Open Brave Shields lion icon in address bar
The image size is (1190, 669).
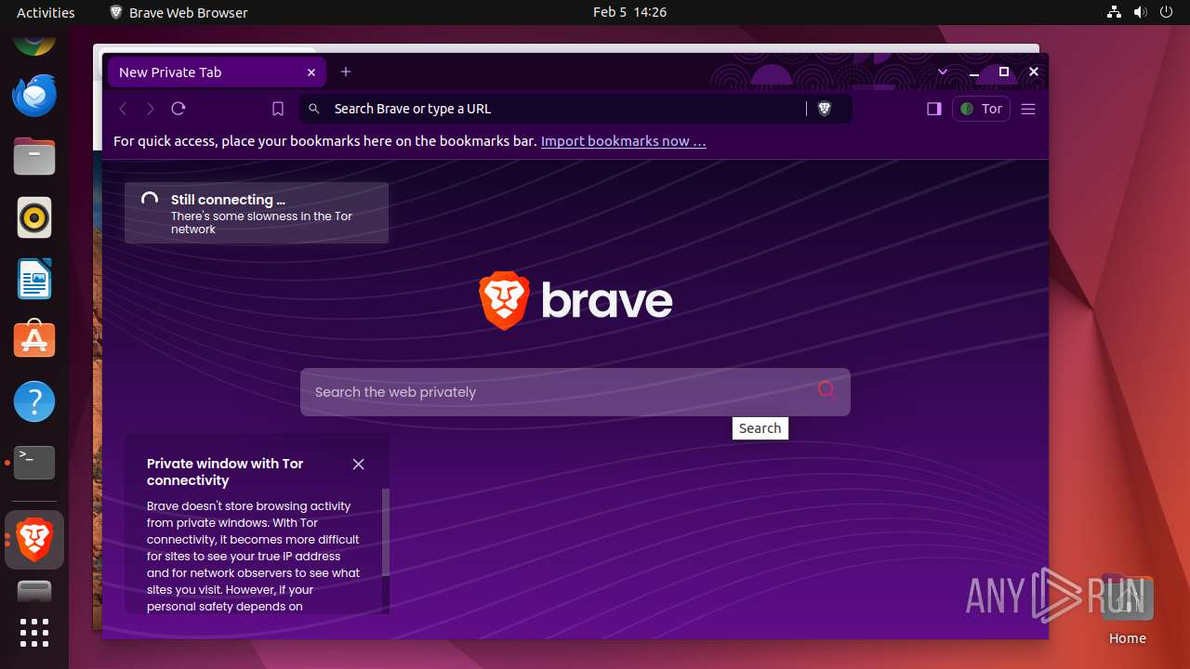tap(824, 109)
